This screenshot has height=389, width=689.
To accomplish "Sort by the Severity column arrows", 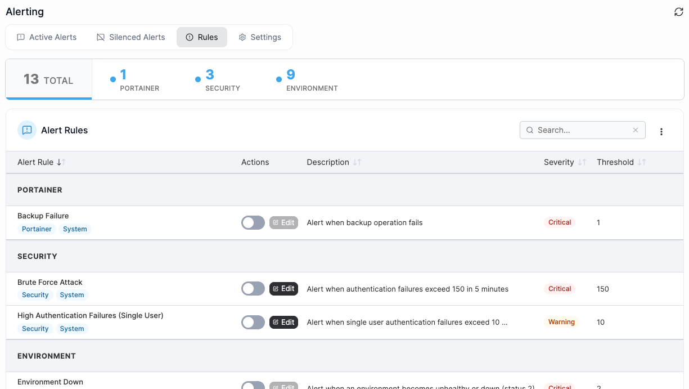I will (x=582, y=162).
